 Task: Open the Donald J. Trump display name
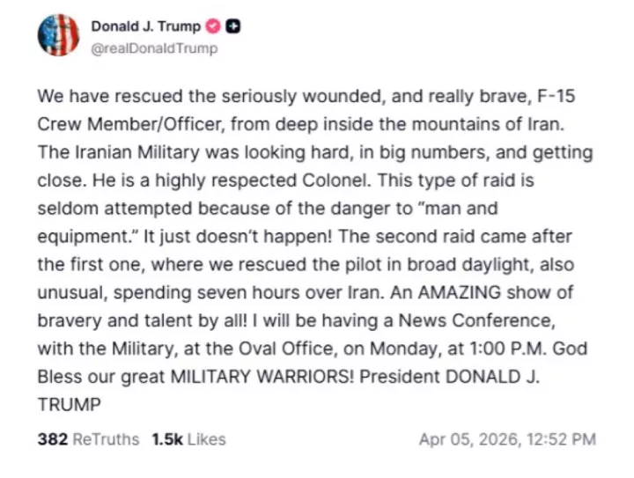pyautogui.click(x=145, y=27)
